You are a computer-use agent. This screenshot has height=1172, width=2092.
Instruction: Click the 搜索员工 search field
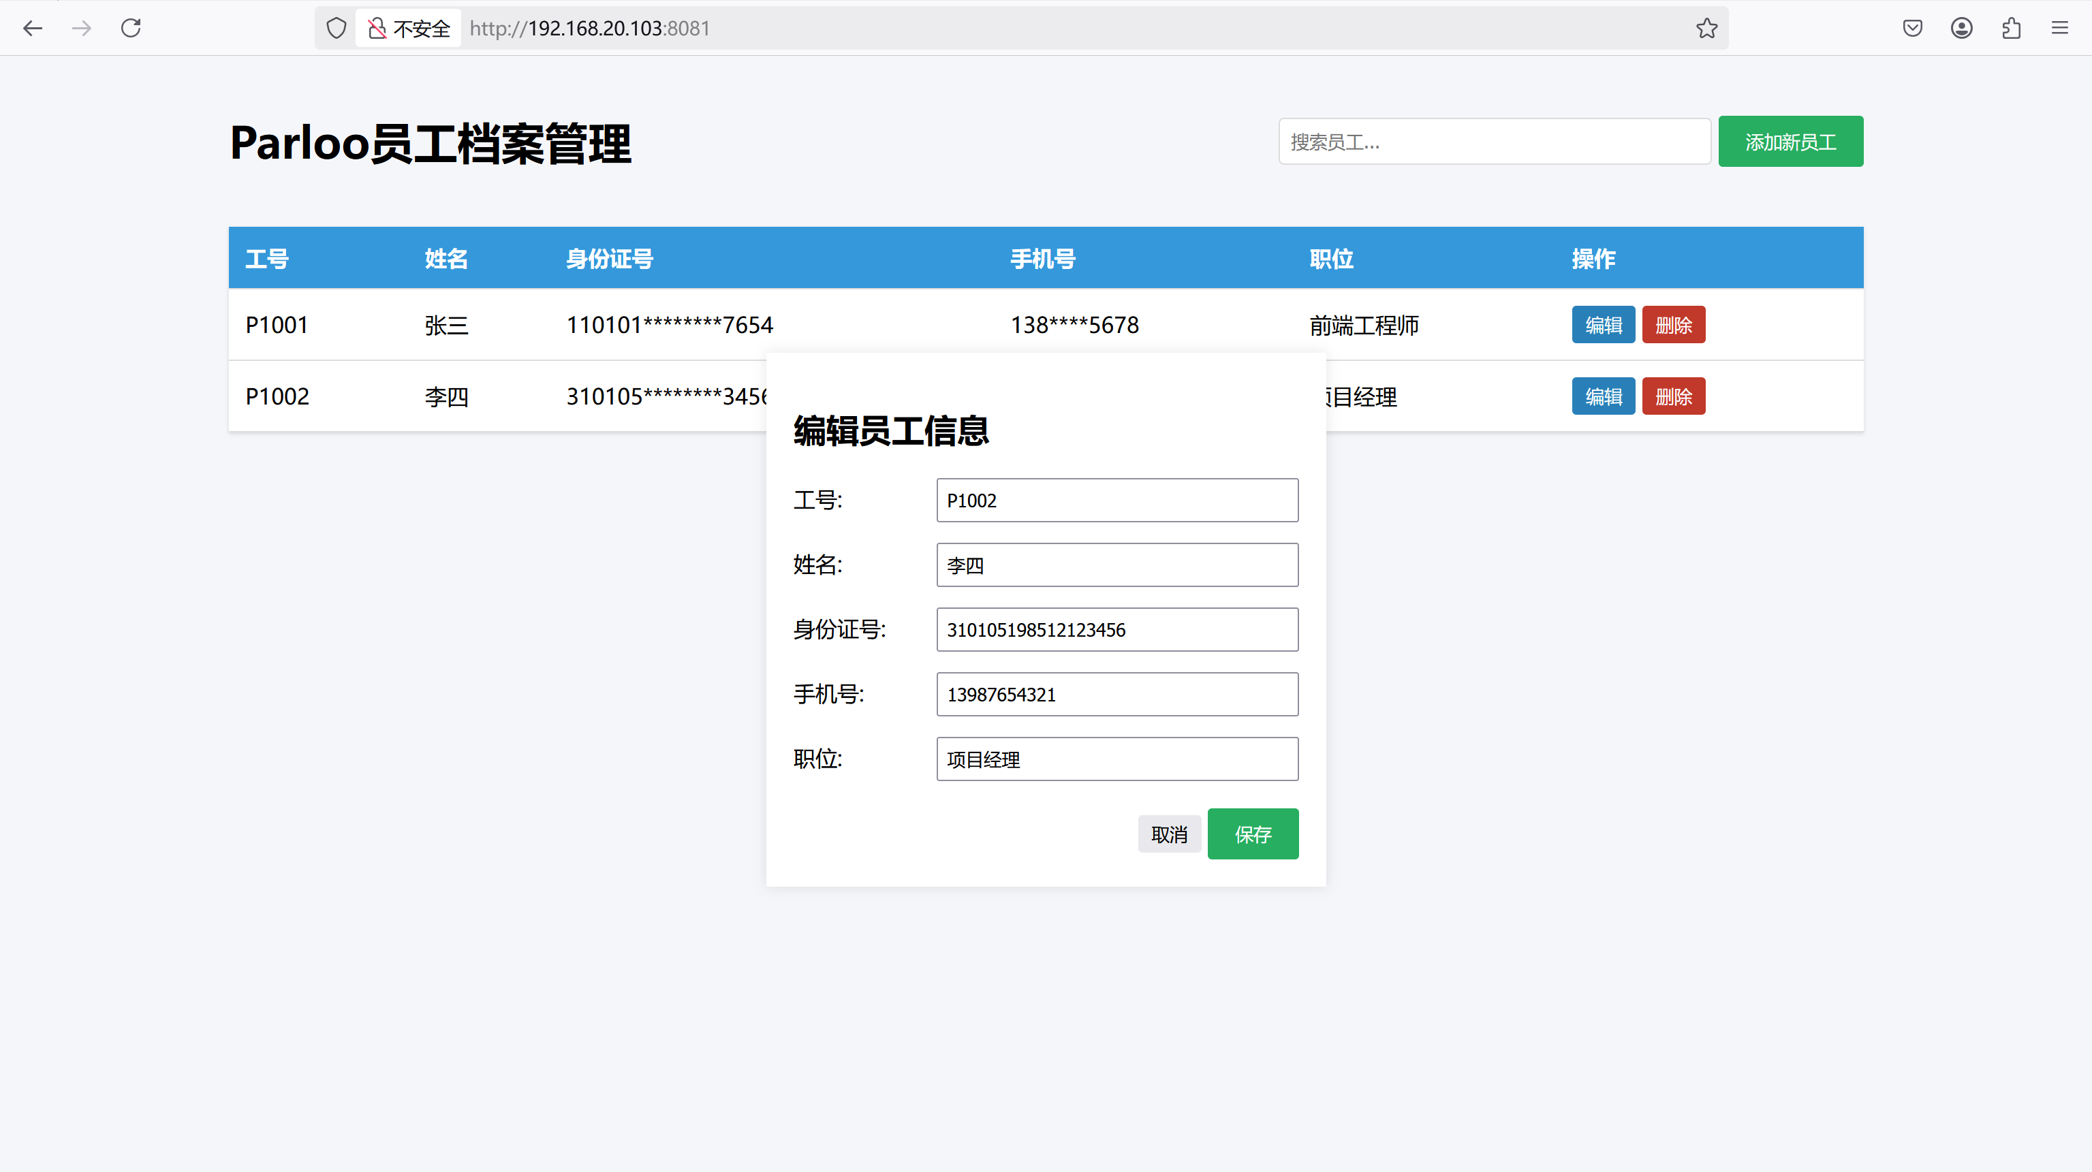coord(1495,141)
